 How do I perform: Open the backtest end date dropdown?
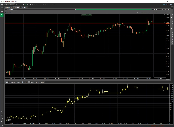(156, 10)
